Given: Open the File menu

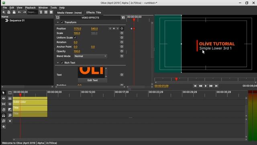Looking at the screenshot, I should (x=5, y=8).
